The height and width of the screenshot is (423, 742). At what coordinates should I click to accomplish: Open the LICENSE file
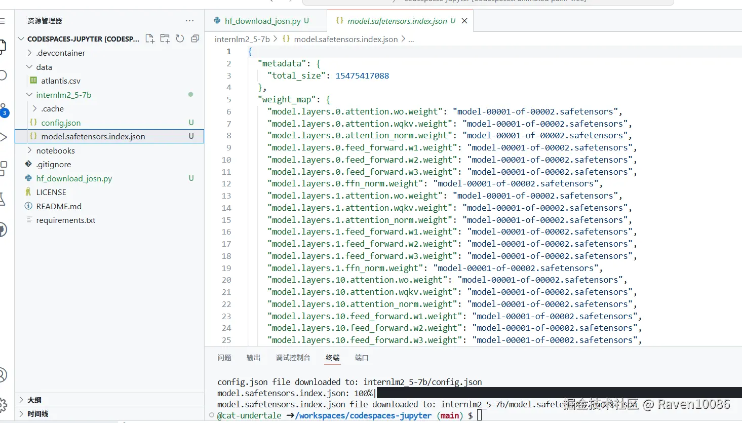[109, 192]
